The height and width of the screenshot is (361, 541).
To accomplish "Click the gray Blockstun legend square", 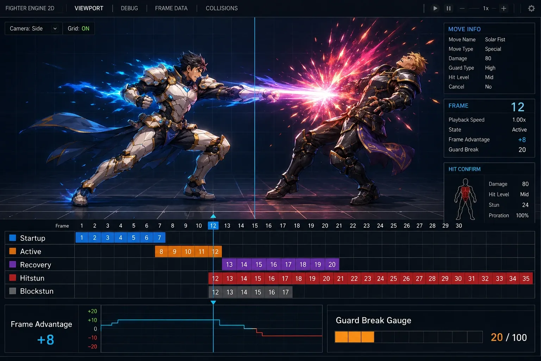I will [13, 291].
